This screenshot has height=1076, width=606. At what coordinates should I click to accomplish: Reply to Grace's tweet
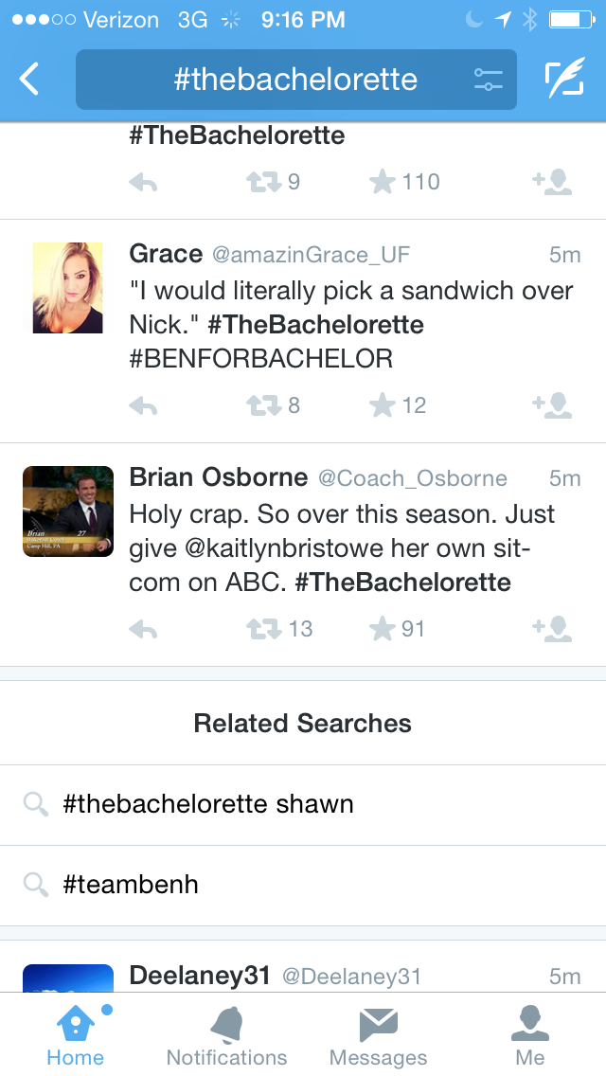(143, 406)
